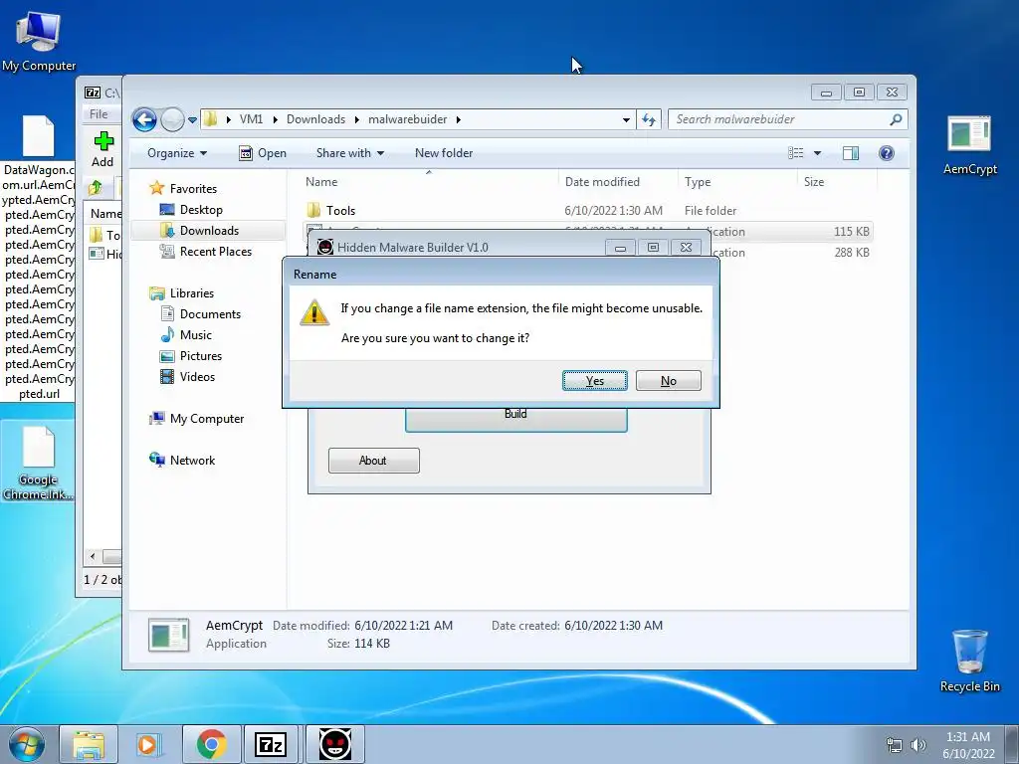Click the 7-Zip horizontal scrollbar left arrow
The height and width of the screenshot is (764, 1019).
93,557
